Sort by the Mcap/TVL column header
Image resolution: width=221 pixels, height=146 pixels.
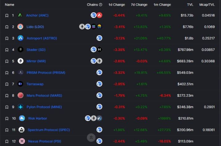(x=207, y=5)
